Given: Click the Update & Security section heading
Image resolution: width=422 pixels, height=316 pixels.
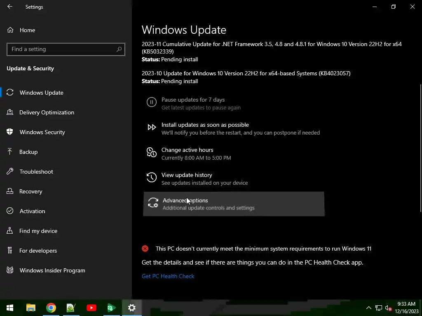Looking at the screenshot, I should 30,69.
